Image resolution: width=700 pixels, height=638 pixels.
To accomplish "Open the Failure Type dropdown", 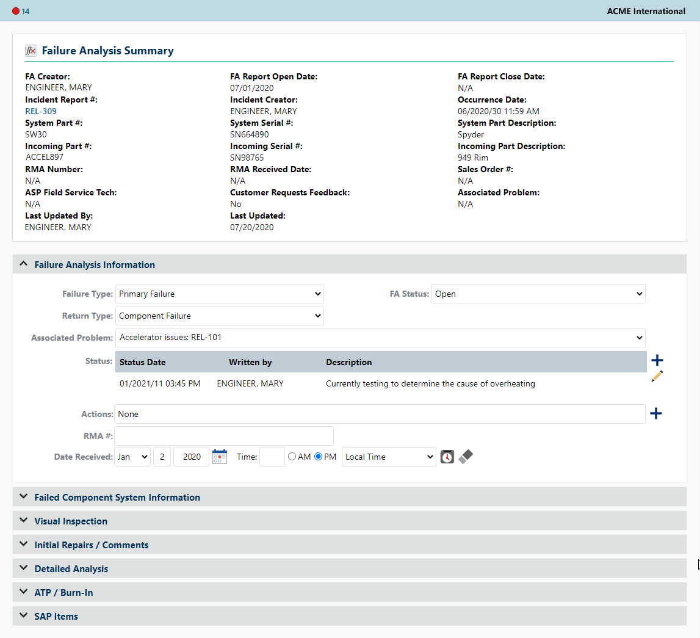I will (x=220, y=294).
